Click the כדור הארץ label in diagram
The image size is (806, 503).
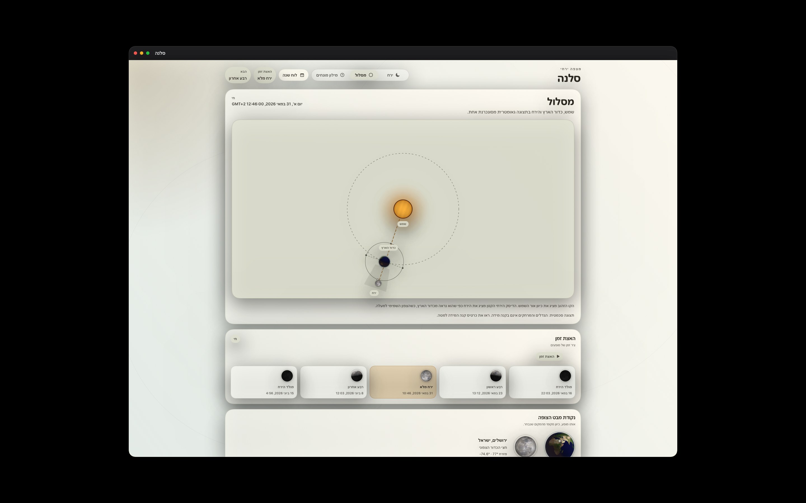(388, 248)
